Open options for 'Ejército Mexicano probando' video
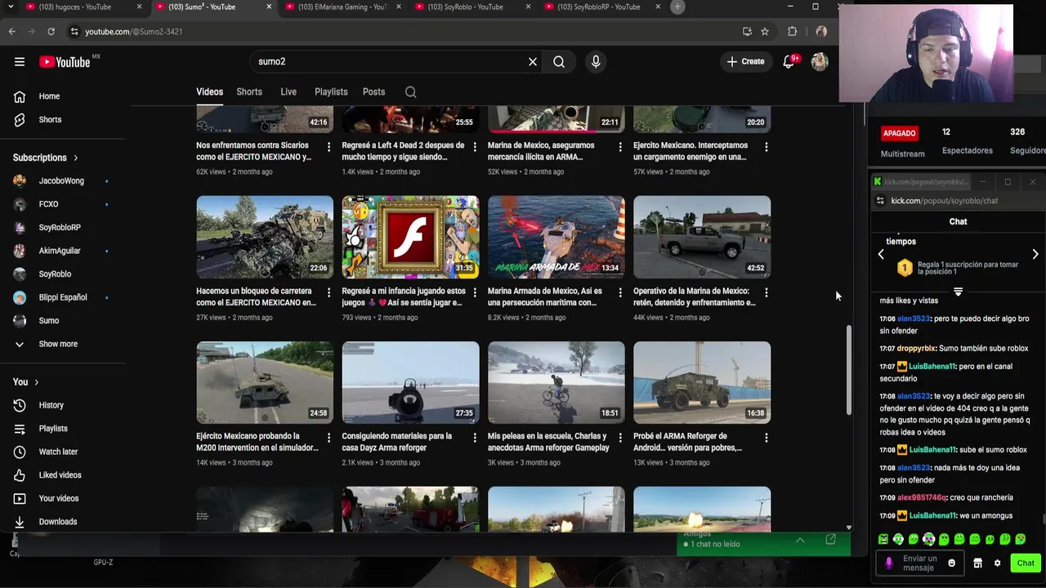The image size is (1046, 588). [x=329, y=438]
